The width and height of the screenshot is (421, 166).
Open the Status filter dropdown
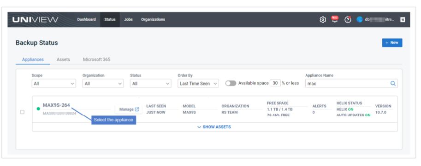tap(151, 84)
